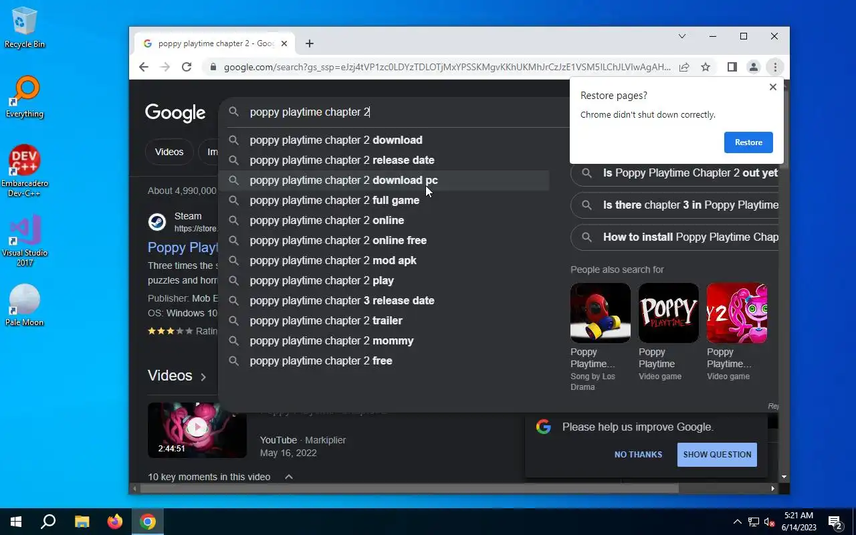The width and height of the screenshot is (856, 535).
Task: Reload the page with the refresh icon
Action: (187, 67)
